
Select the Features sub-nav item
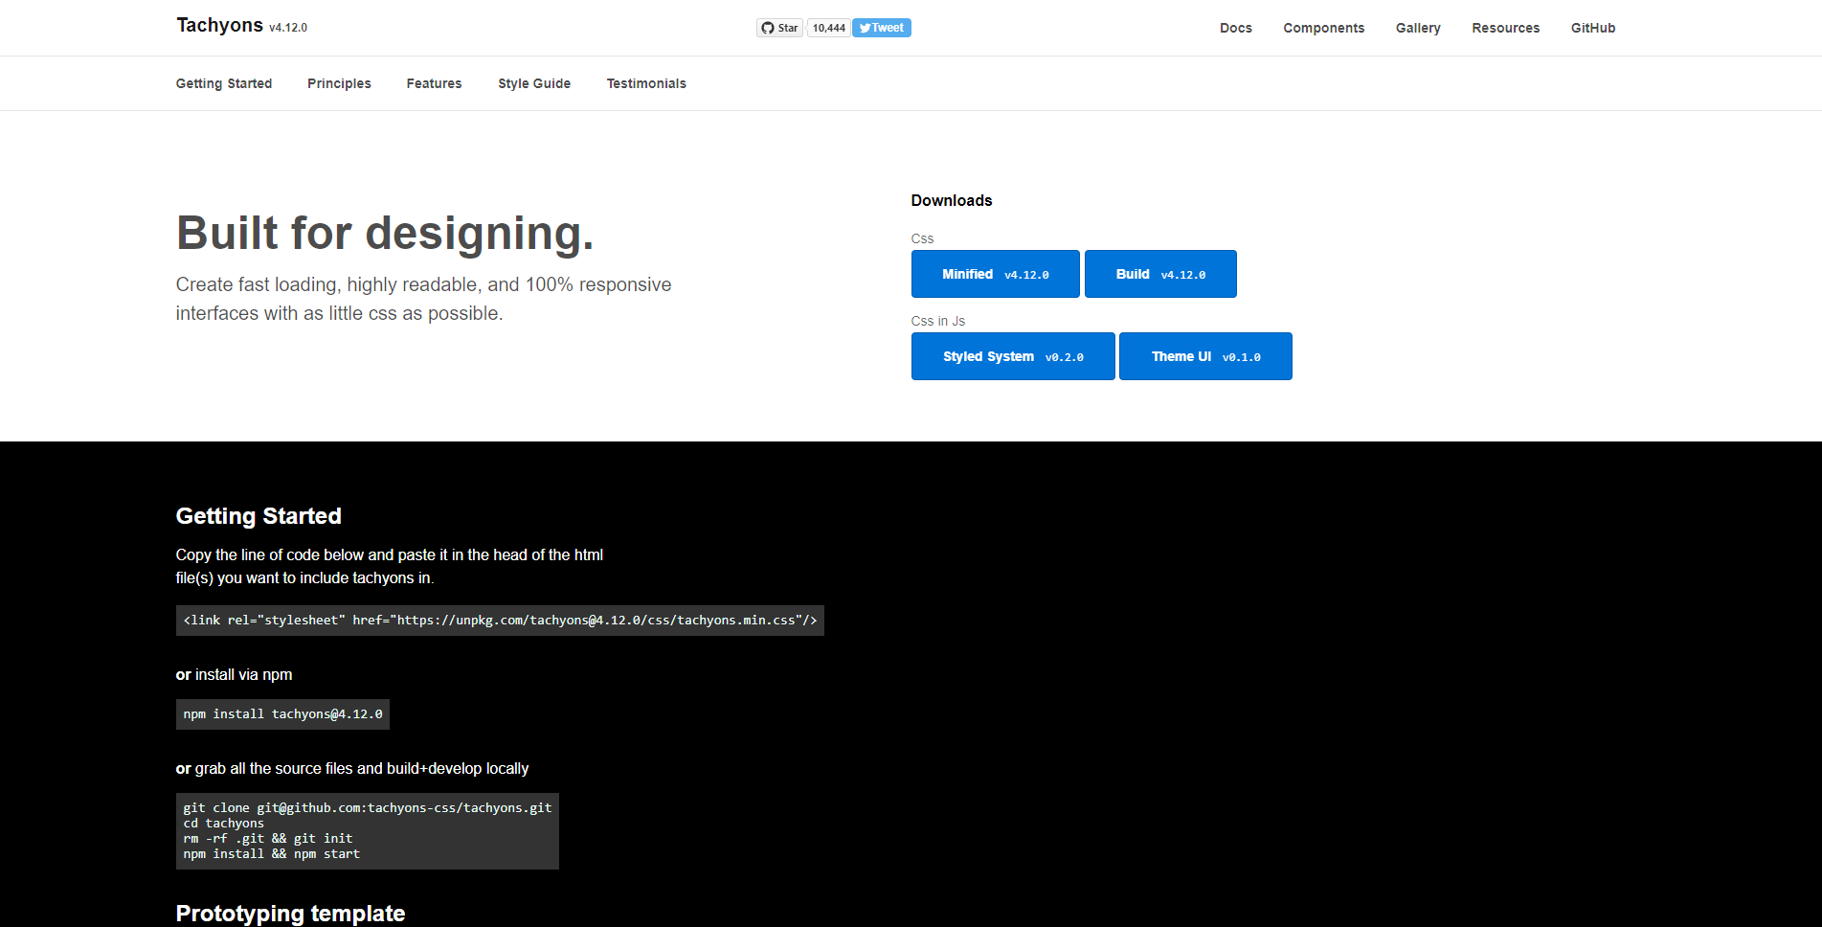[434, 83]
